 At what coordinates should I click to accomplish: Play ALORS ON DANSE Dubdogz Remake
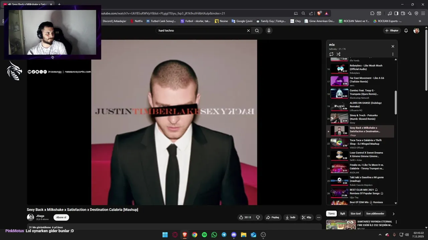360,106
